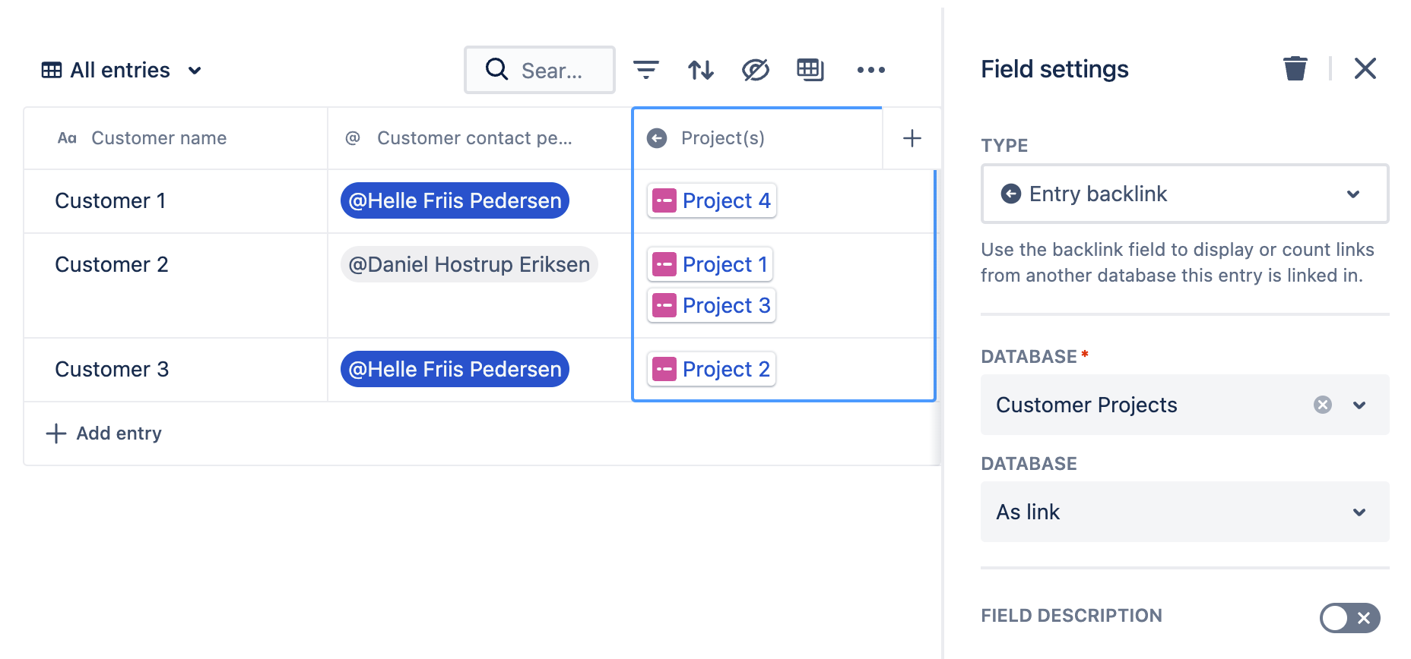The image size is (1411, 659).
Task: Focus the search input field
Action: tap(540, 70)
